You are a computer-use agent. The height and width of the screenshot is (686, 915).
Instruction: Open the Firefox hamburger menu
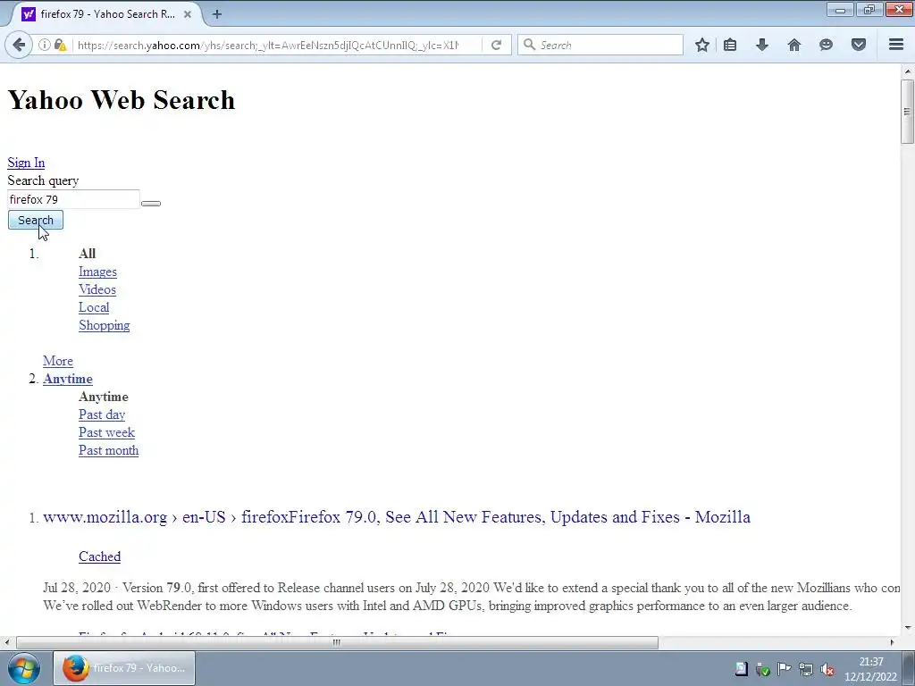pyautogui.click(x=896, y=45)
